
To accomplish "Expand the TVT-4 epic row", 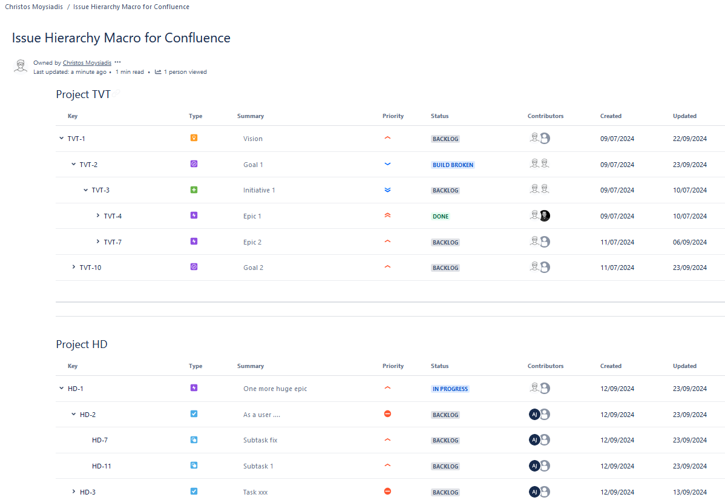I will (97, 216).
